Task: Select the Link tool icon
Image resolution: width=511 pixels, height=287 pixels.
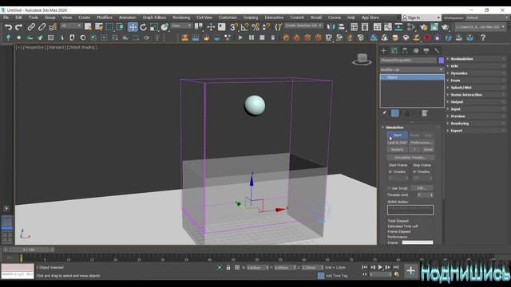Action: pos(31,27)
